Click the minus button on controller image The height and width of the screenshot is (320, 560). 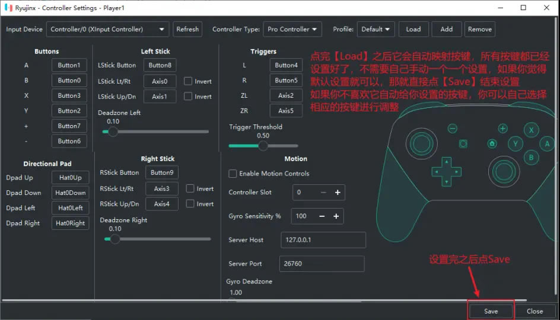click(x=453, y=129)
